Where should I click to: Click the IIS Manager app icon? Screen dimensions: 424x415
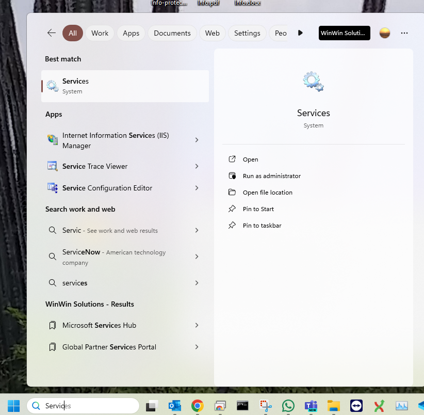point(53,140)
